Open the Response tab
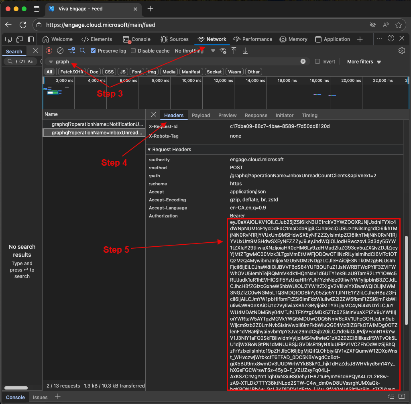This screenshot has height=414, width=411. tap(256, 116)
